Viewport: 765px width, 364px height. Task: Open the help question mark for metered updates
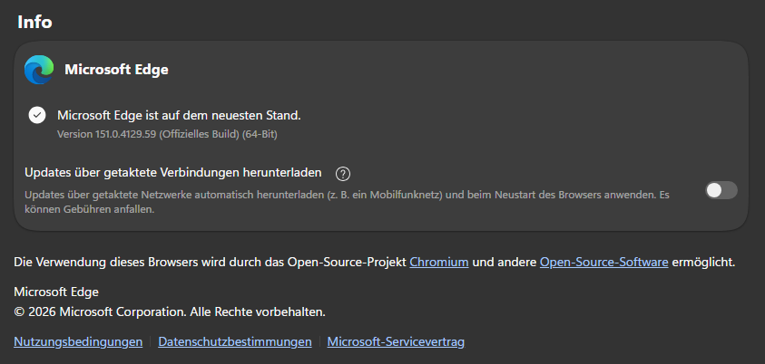(x=343, y=173)
